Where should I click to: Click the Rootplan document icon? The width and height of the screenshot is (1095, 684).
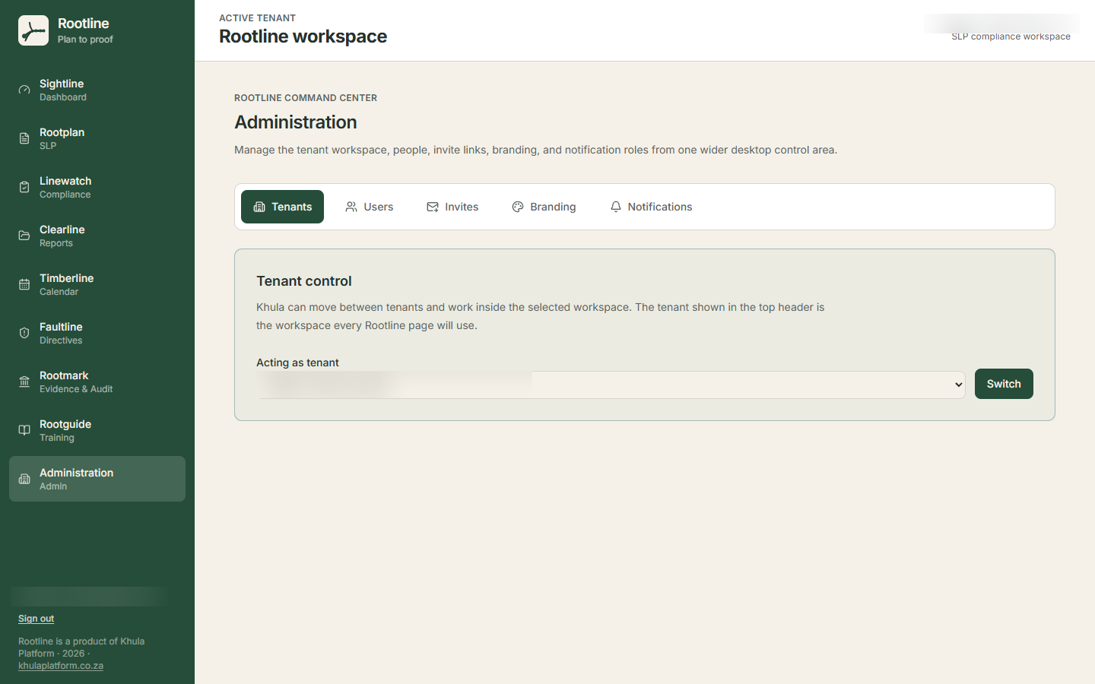point(24,138)
